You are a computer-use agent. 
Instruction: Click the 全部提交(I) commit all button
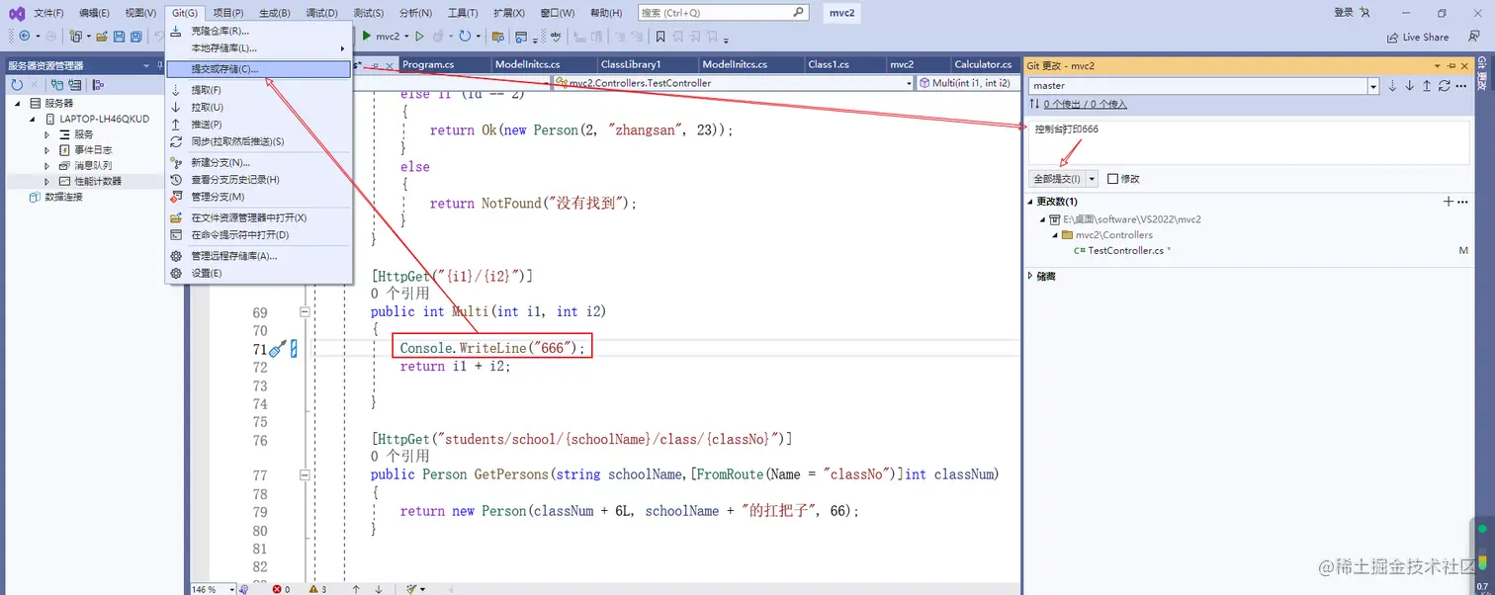point(1057,179)
